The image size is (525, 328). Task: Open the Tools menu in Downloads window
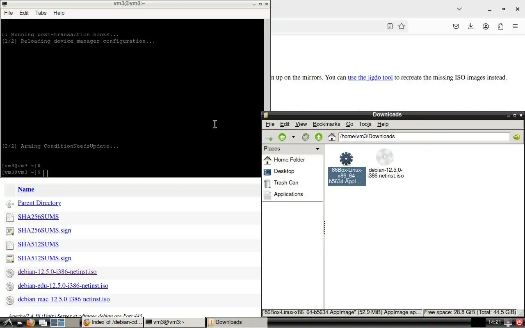(x=365, y=124)
